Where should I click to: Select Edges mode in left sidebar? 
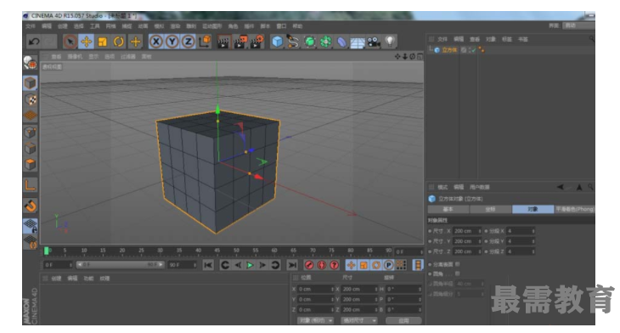(x=30, y=149)
